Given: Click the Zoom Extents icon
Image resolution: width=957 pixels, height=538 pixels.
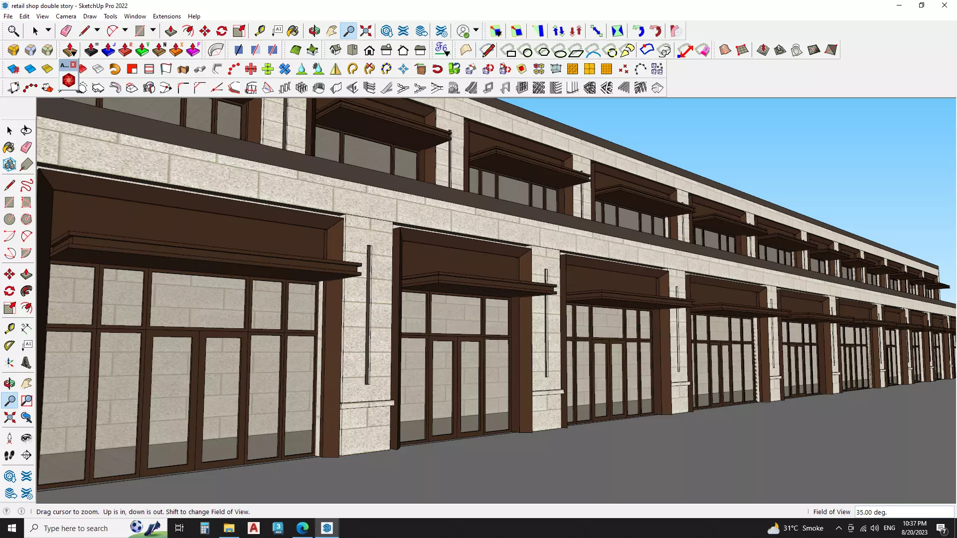Looking at the screenshot, I should pos(366,31).
